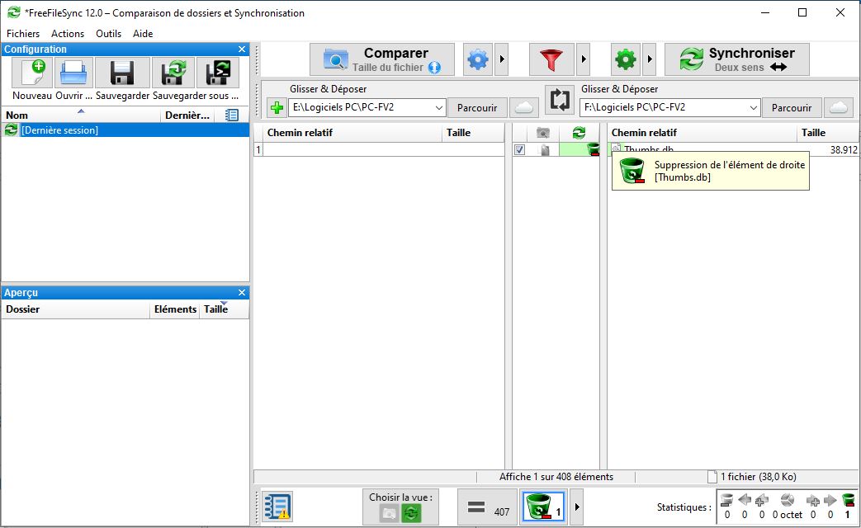861x528 pixels.
Task: Open synchronization settings green gear
Action: coord(626,59)
